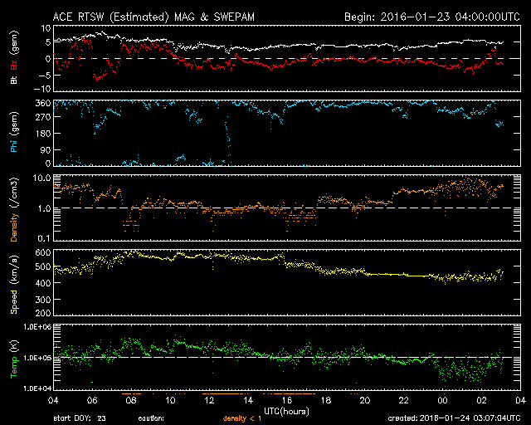Click the '10' hour label on the time axis
531x425 pixels.
(170, 400)
